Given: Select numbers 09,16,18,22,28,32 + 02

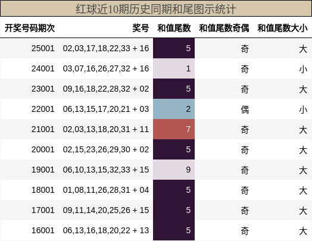Looking at the screenshot, I should coord(106,89).
